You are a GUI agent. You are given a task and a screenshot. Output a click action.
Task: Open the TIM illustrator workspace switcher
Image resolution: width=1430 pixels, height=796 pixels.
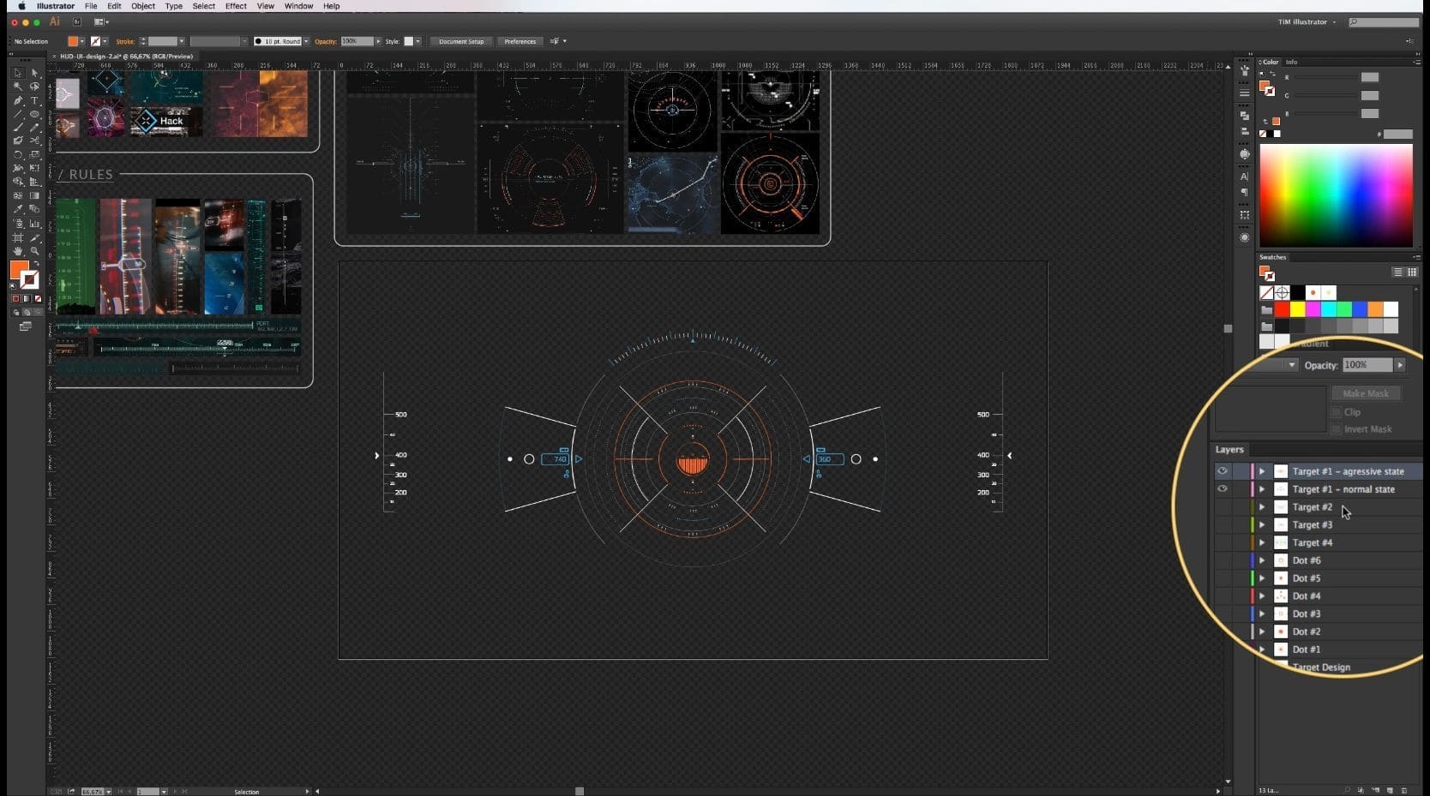(x=1306, y=21)
